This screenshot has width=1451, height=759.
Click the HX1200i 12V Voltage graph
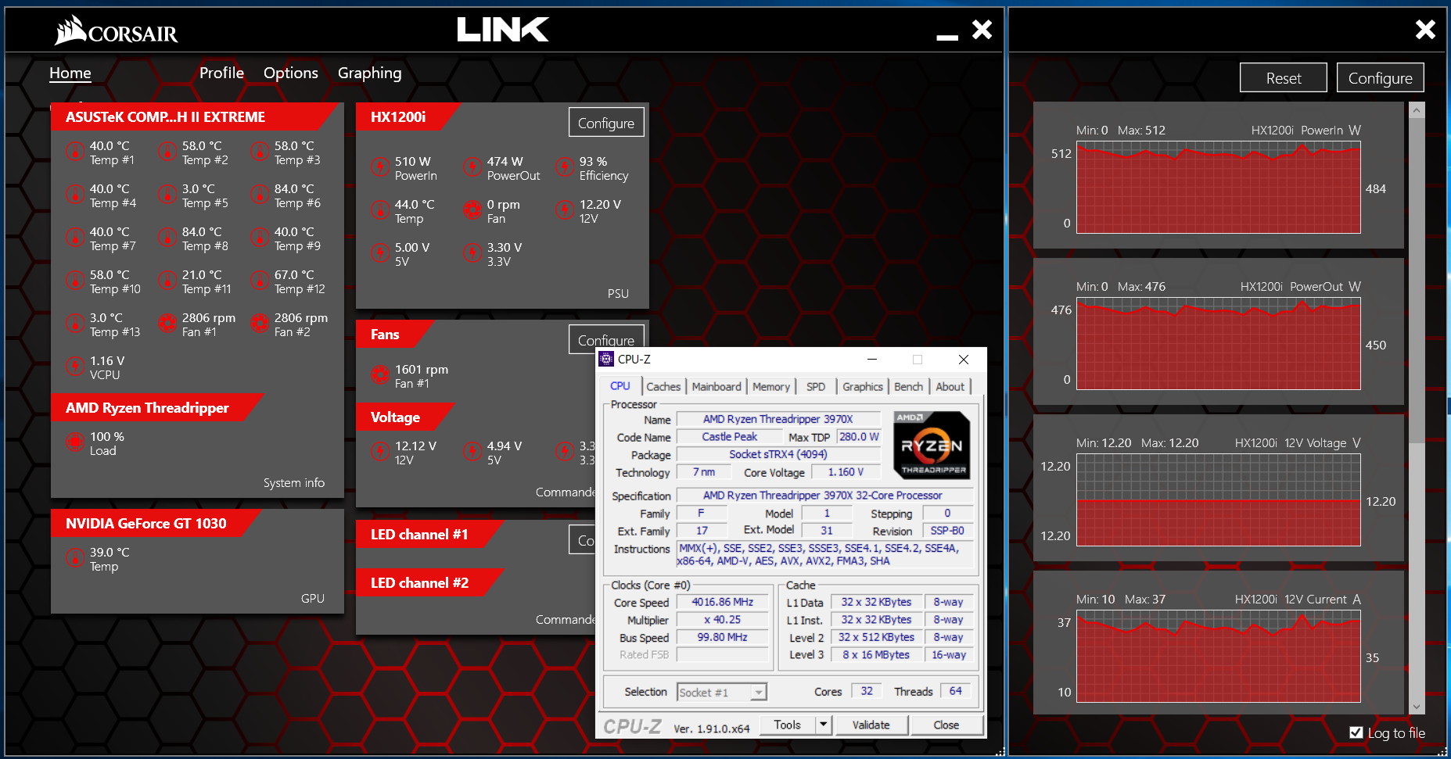coord(1219,499)
